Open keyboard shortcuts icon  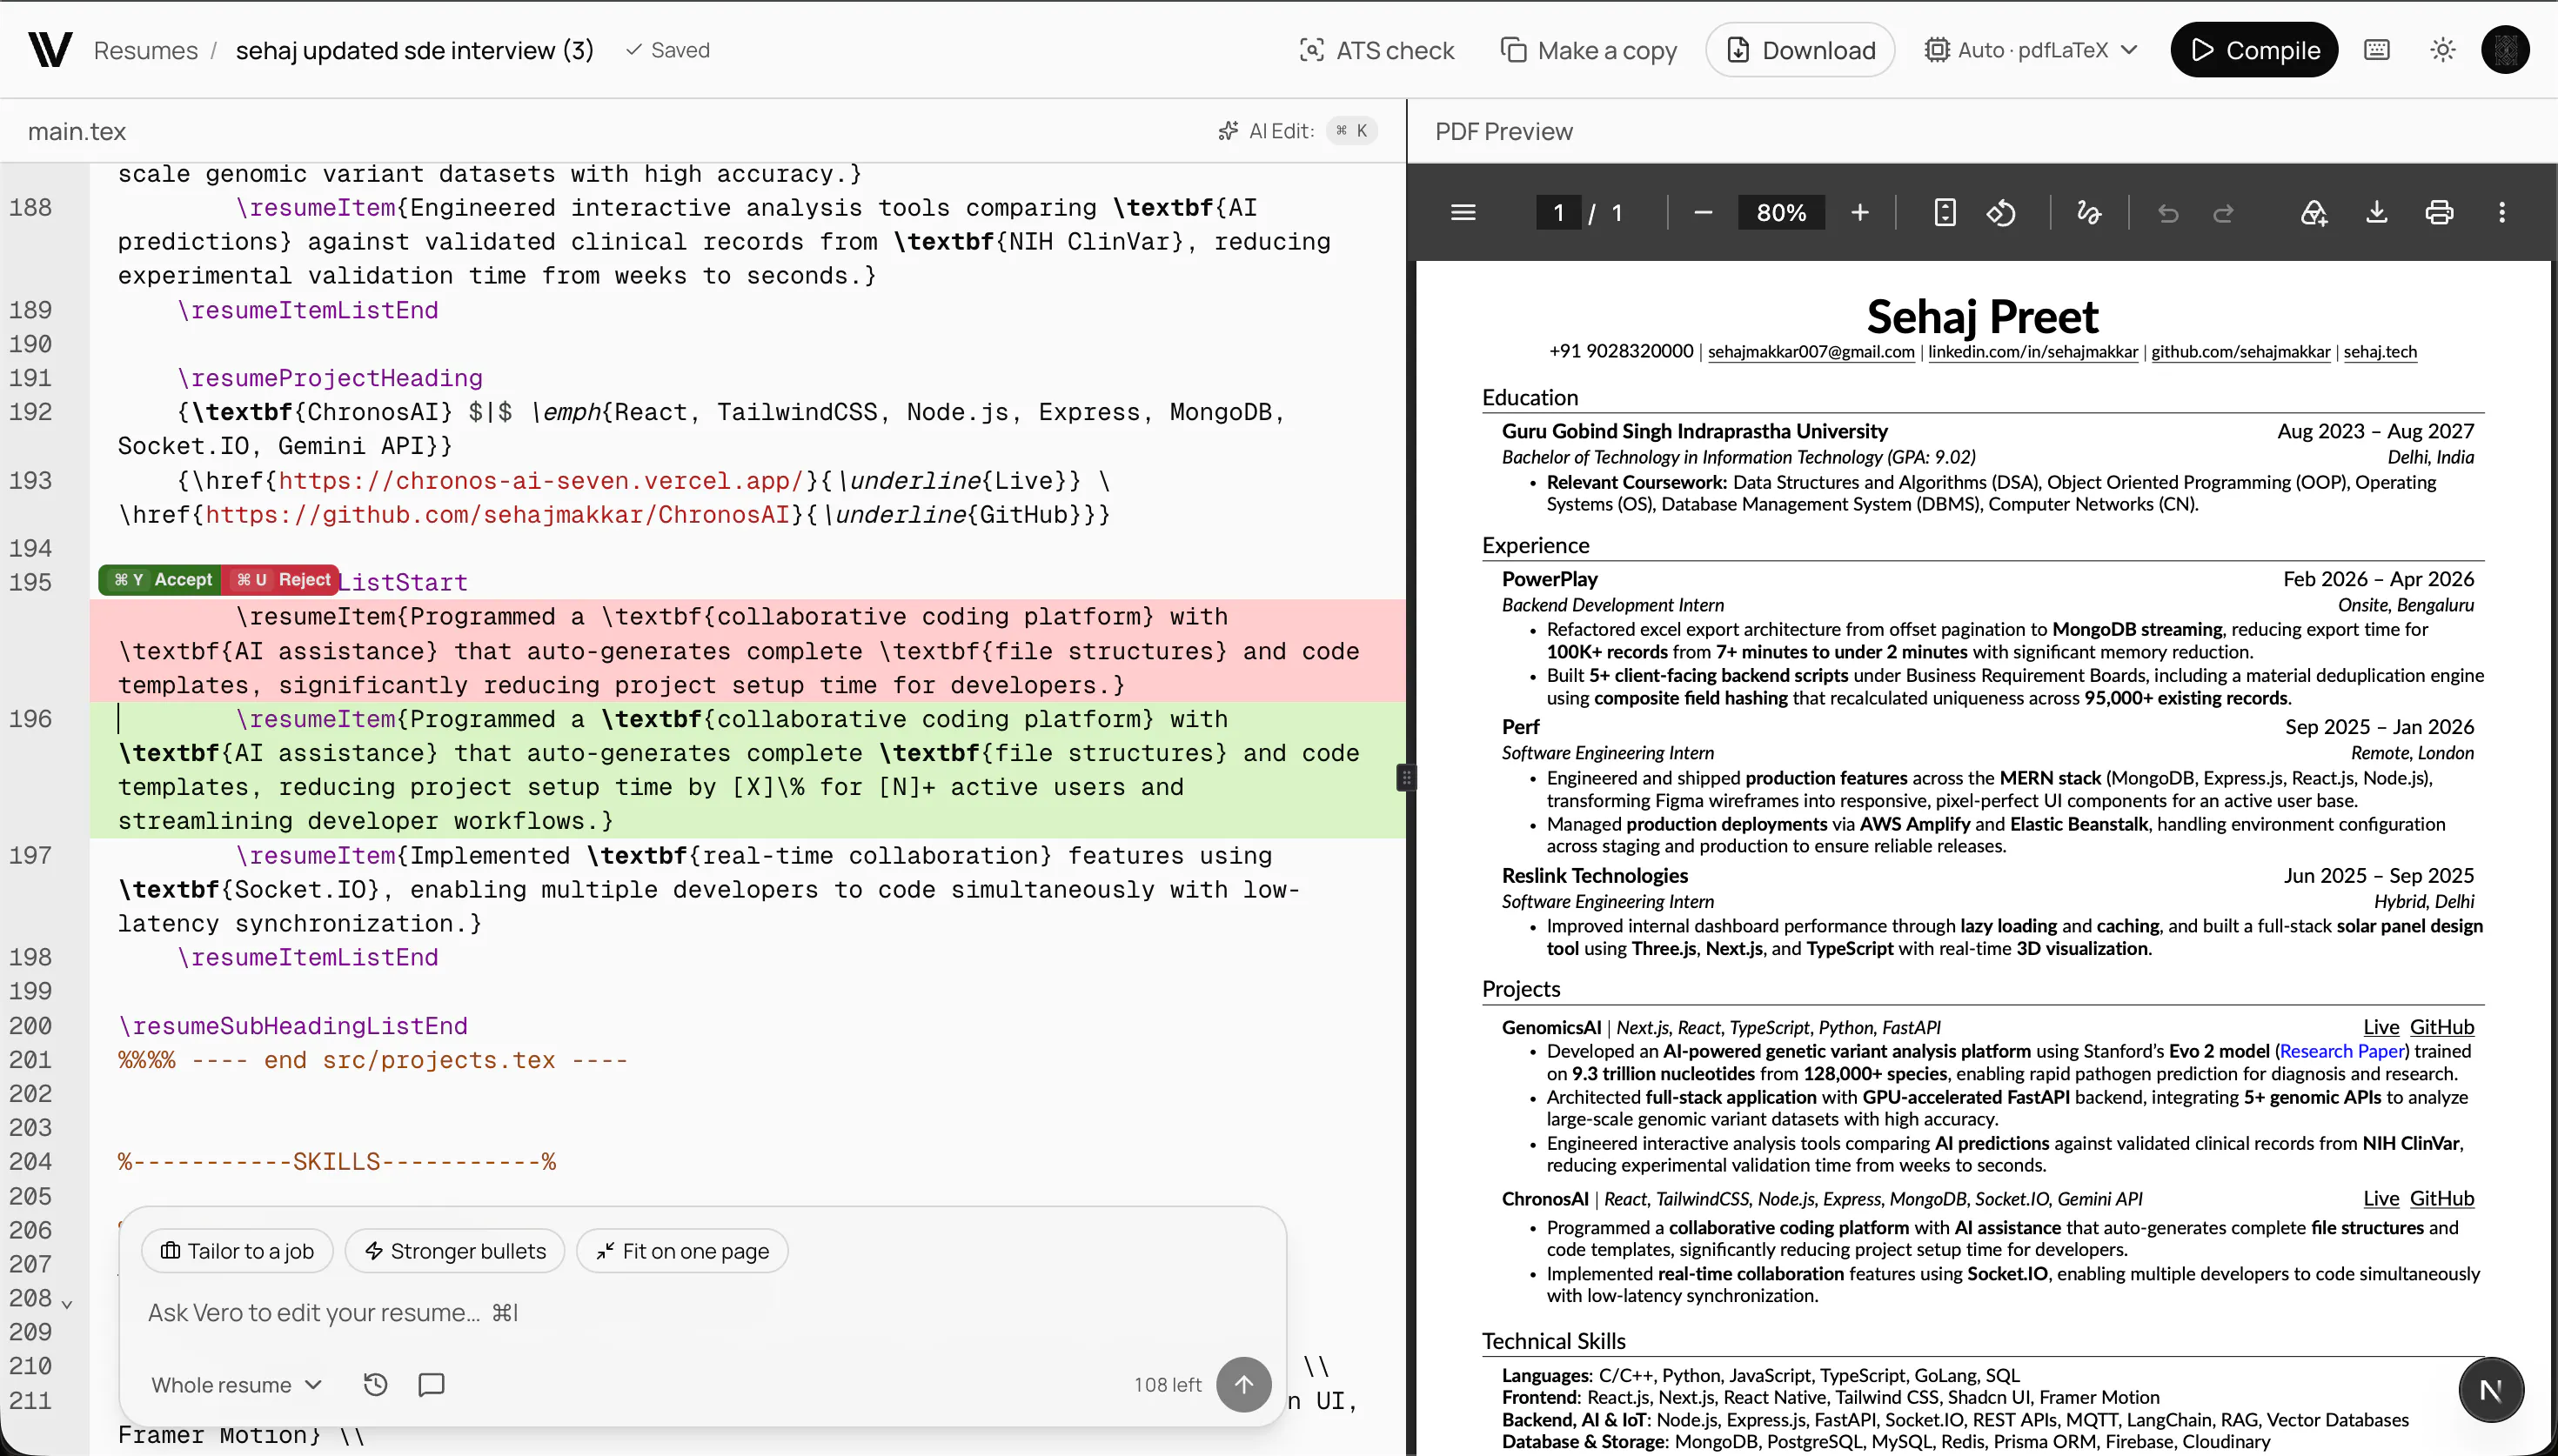[2377, 50]
